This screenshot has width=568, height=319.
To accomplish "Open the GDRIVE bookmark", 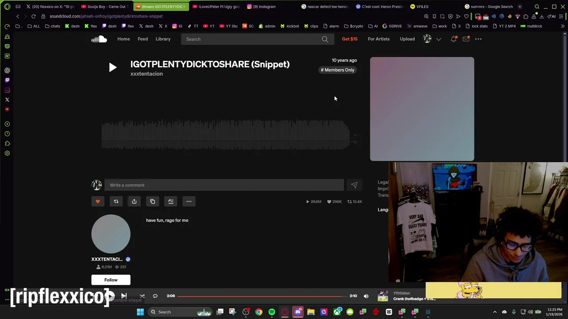I will 392,26.
